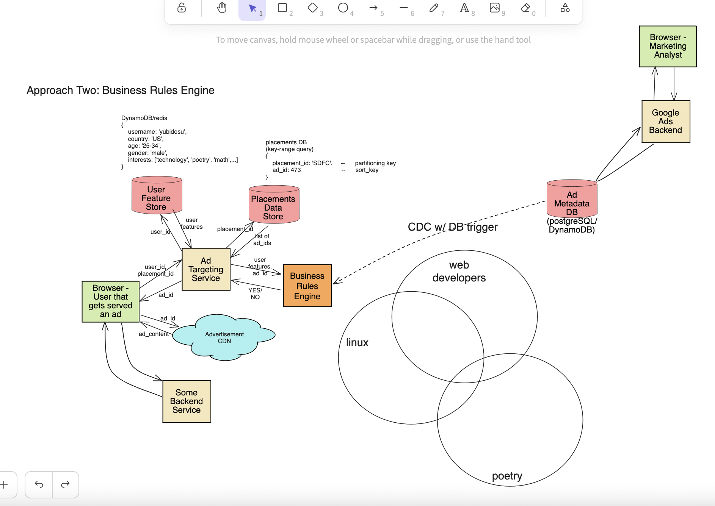The height and width of the screenshot is (506, 715).
Task: Pick the Ellipse shape tool
Action: coord(343,8)
